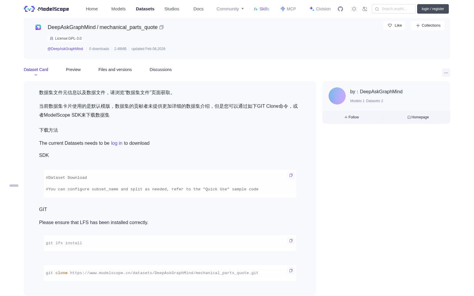Like this dataset

(x=394, y=25)
